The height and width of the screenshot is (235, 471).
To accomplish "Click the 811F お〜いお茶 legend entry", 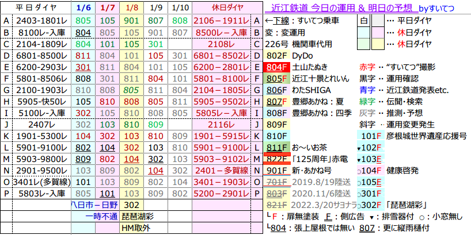I will click(x=295, y=148).
